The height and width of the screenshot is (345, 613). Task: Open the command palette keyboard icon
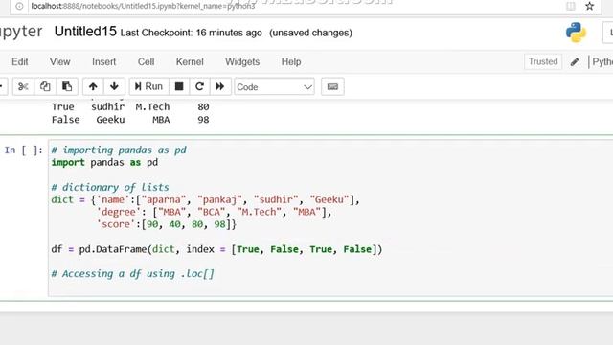point(332,86)
